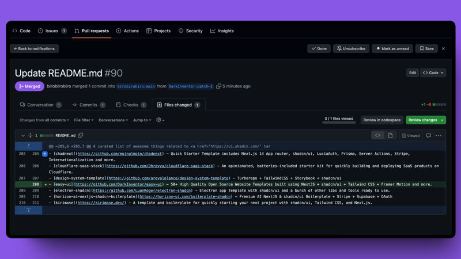Viewport: 461px width, 259px height.
Task: Open diff view settings gear
Action: [x=160, y=120]
